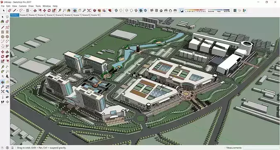Enable Shaded face style
Image resolution: width=280 pixels, height=150 pixels.
point(136,10)
